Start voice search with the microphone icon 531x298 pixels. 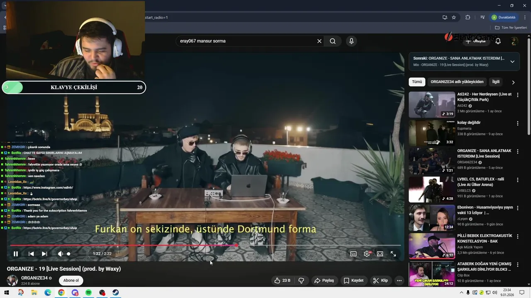point(351,41)
